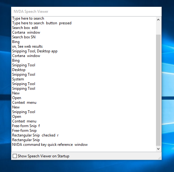Click the 'Desktop' line in the log

(x=19, y=70)
